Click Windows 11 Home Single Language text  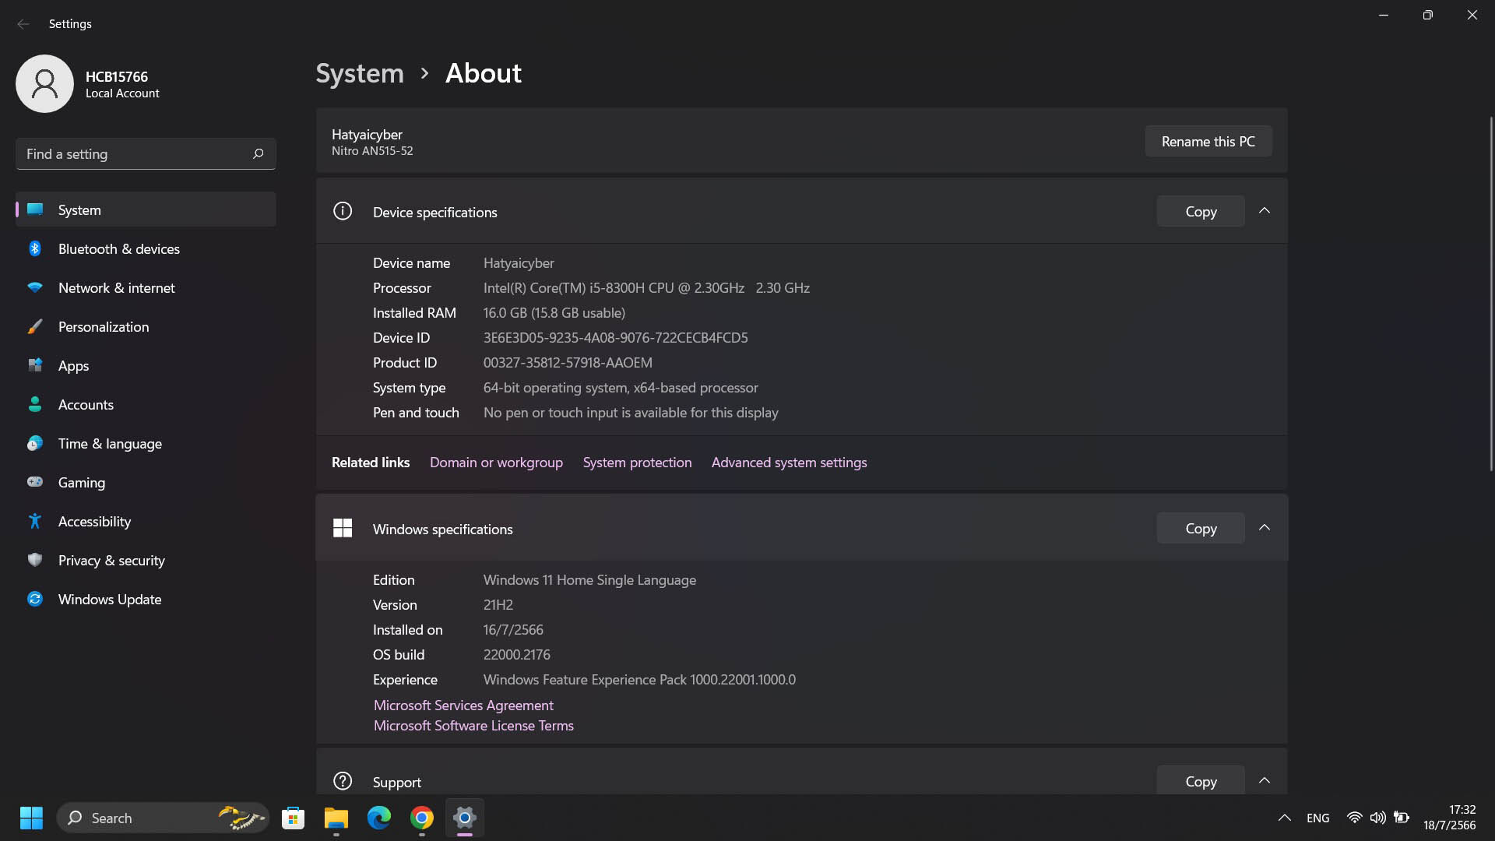pyautogui.click(x=589, y=579)
